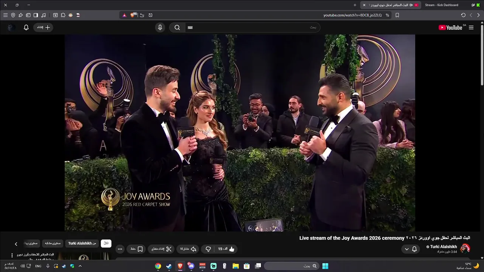Open options menu for suggested video
The height and width of the screenshot is (272, 484).
click(12, 255)
